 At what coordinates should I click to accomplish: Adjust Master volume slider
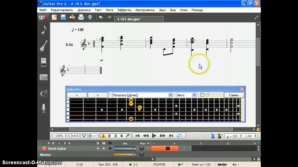[125, 154]
